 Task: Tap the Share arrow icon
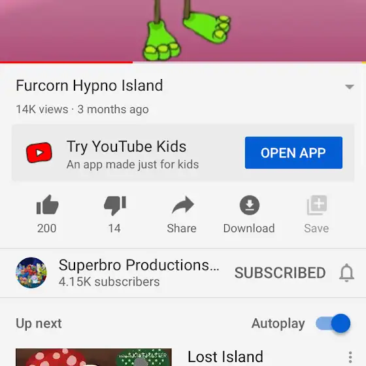(182, 205)
